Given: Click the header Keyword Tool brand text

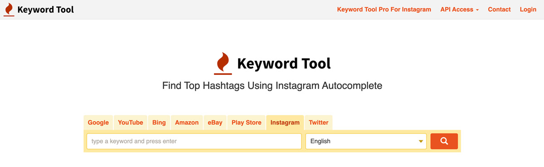Looking at the screenshot, I should (45, 9).
